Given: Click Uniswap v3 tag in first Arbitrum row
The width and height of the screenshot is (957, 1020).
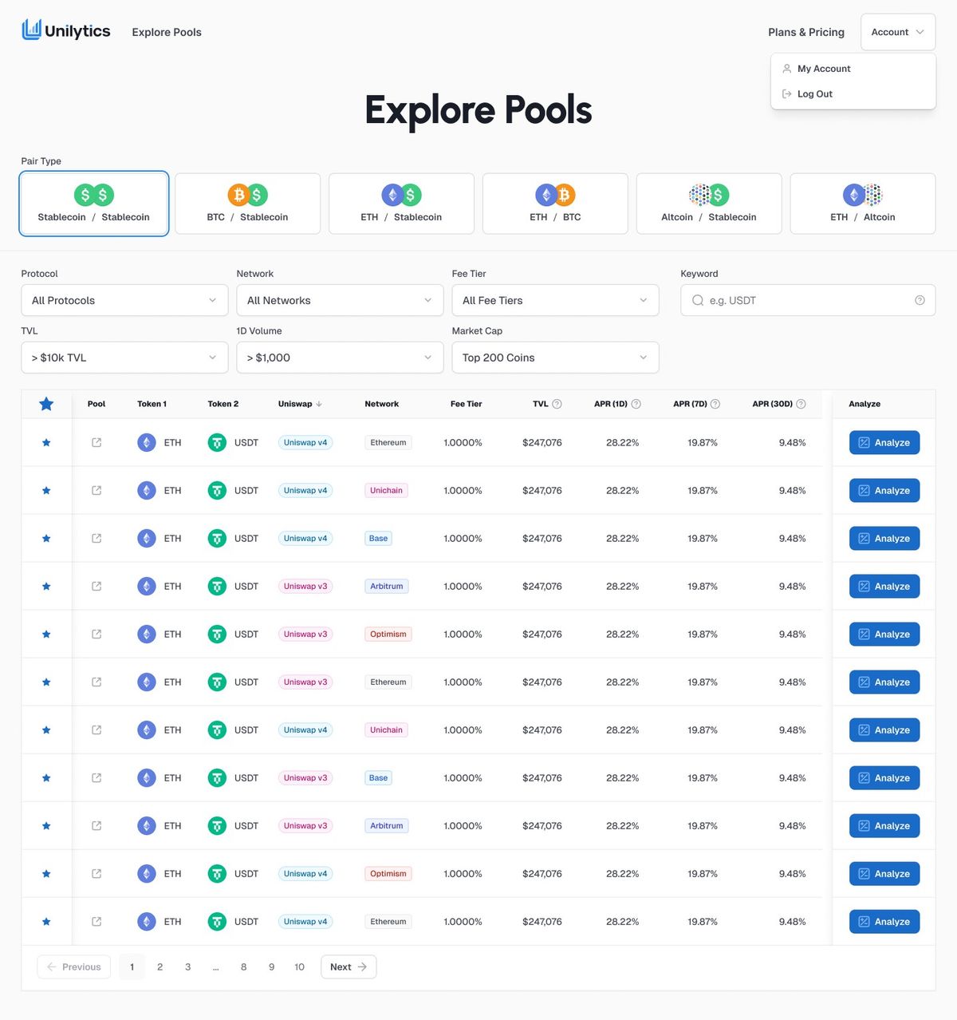Looking at the screenshot, I should pos(305,586).
